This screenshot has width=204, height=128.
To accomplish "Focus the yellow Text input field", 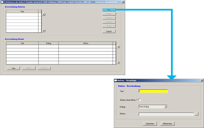I will pos(153,91).
